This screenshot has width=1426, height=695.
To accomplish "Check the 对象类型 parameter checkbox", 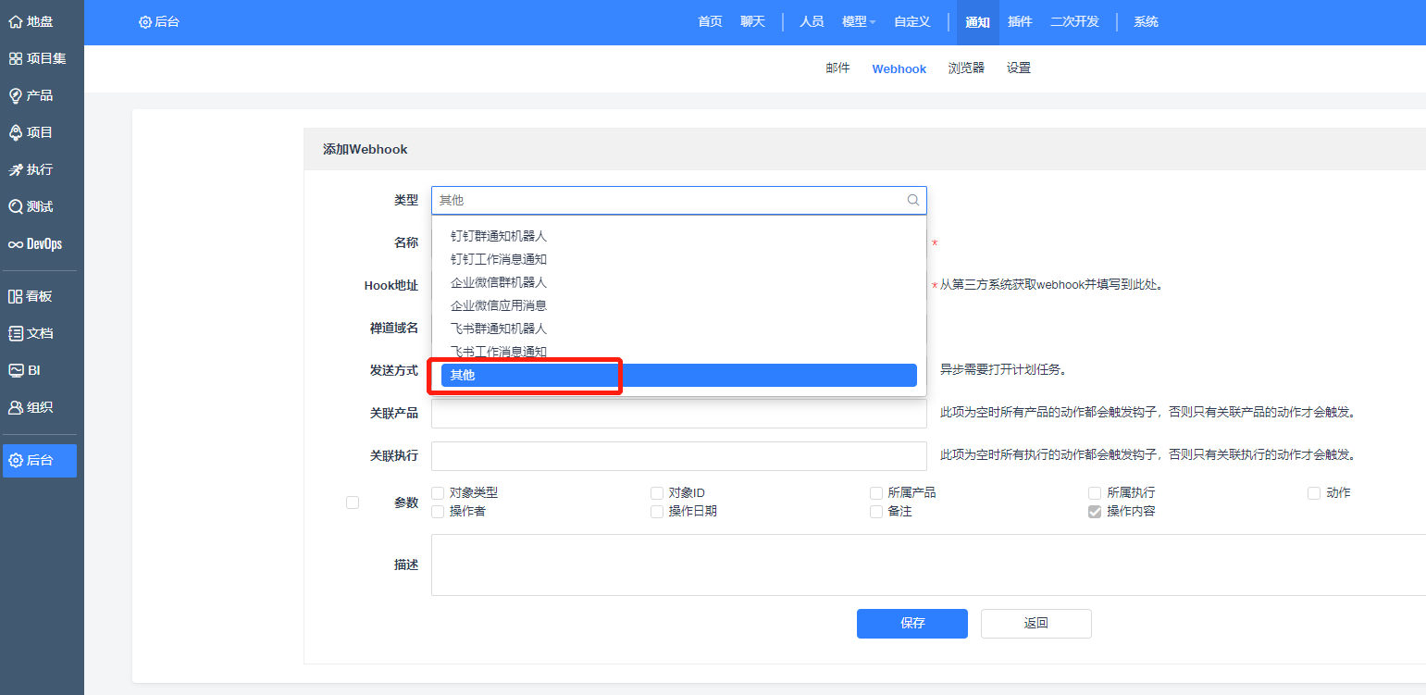I will tap(437, 492).
